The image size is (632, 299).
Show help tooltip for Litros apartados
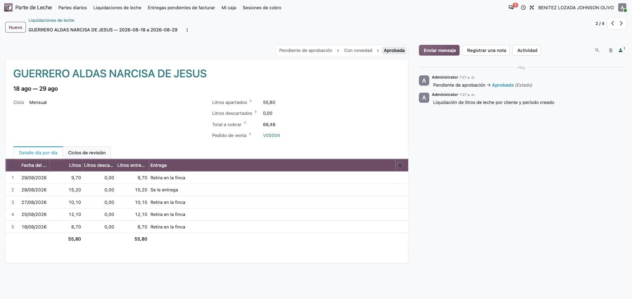[x=250, y=101]
